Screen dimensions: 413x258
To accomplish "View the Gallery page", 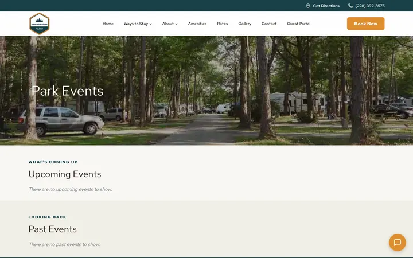I will click(245, 24).
